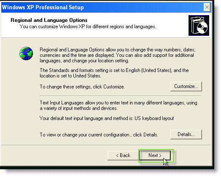
Task: Click the 'You can customize Windows XP' subtitle
Action: (88, 27)
